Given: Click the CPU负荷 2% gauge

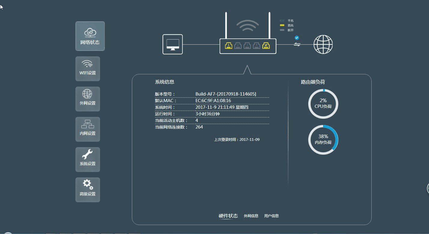Looking at the screenshot, I should (323, 104).
